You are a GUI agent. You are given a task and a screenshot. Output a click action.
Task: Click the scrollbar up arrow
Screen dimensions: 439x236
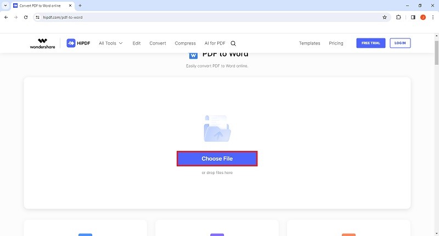coord(436,36)
